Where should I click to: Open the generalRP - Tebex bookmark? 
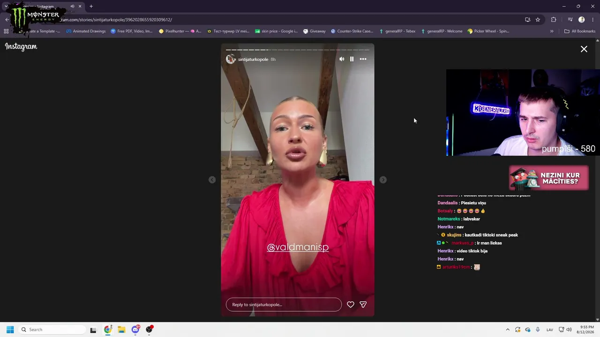pyautogui.click(x=397, y=31)
